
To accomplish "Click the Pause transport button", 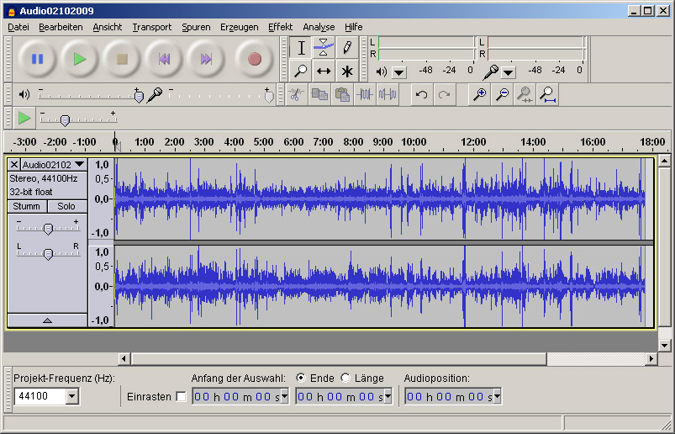I will coord(38,59).
